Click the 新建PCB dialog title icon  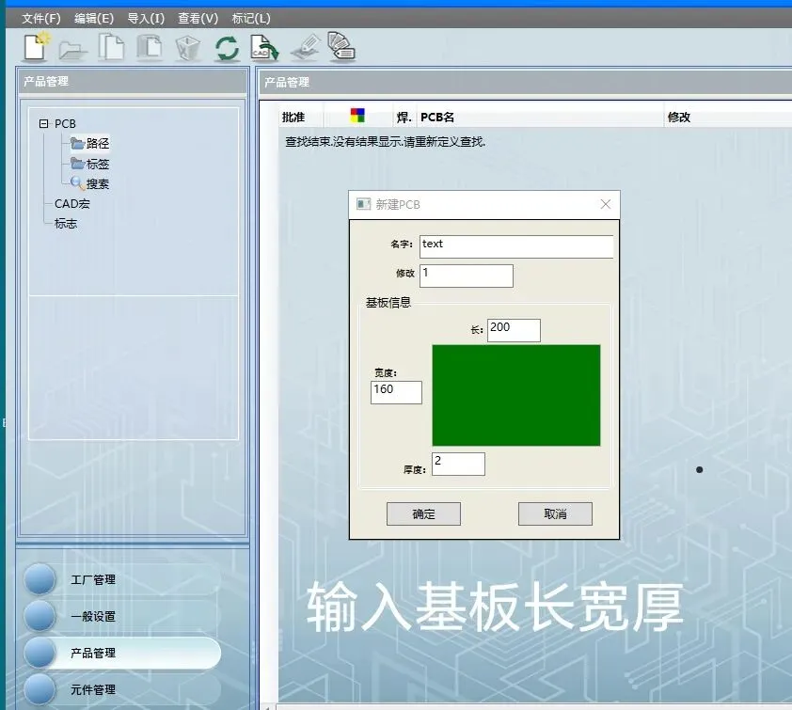363,204
